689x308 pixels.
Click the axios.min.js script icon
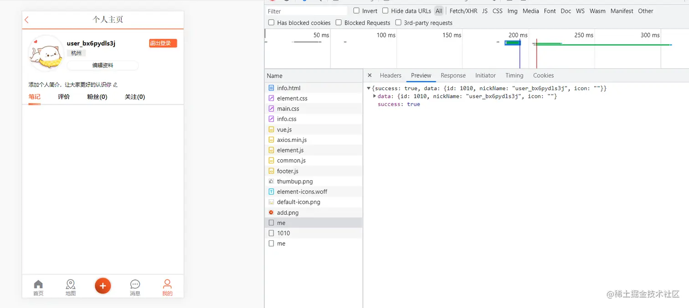[271, 140]
